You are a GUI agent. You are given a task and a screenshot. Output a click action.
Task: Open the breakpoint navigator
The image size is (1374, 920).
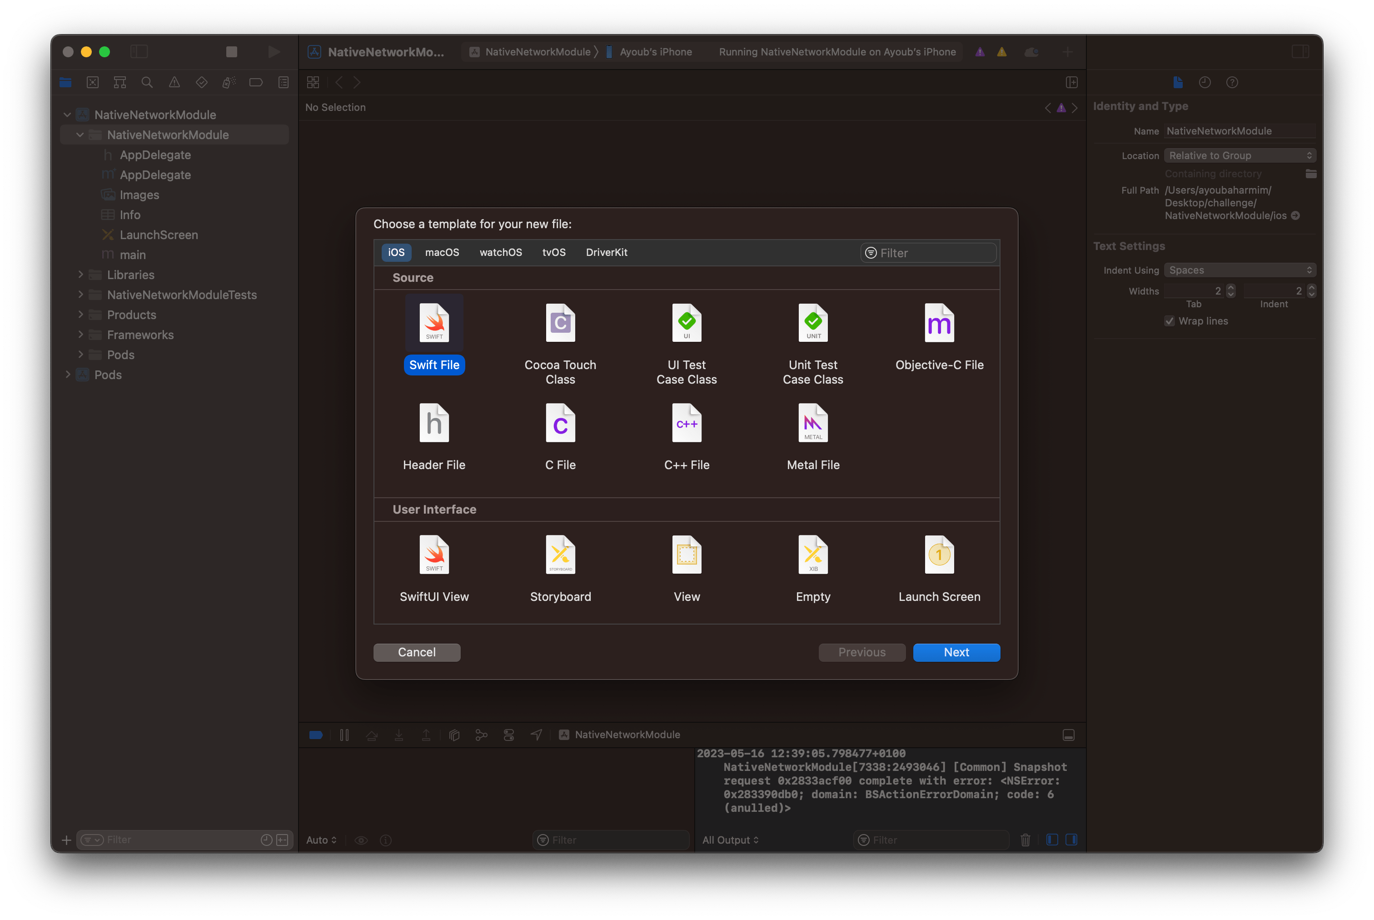click(x=256, y=83)
